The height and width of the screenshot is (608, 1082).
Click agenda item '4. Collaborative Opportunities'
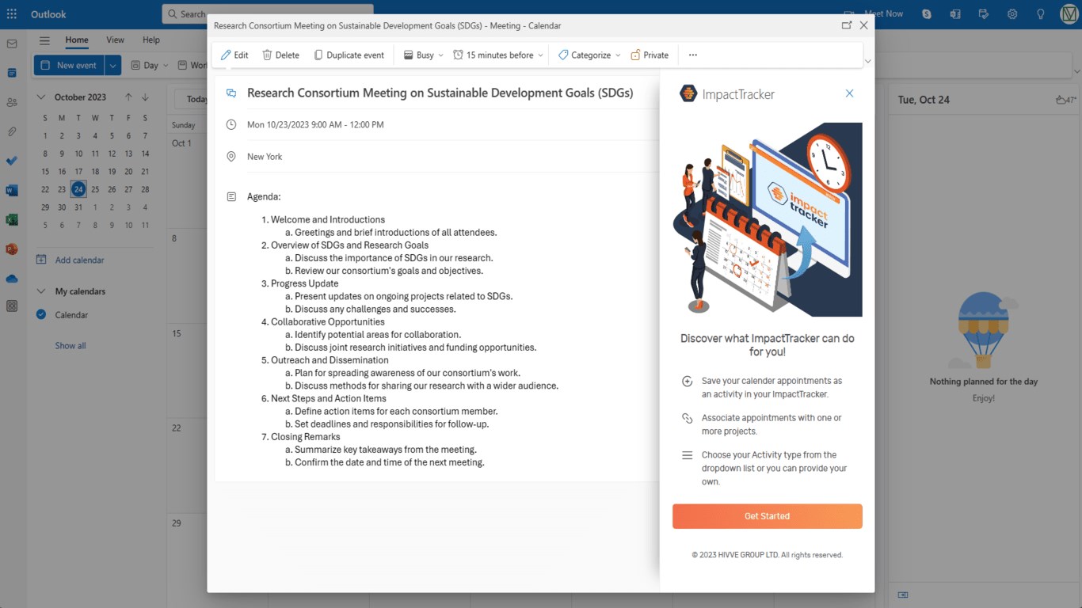(x=323, y=322)
